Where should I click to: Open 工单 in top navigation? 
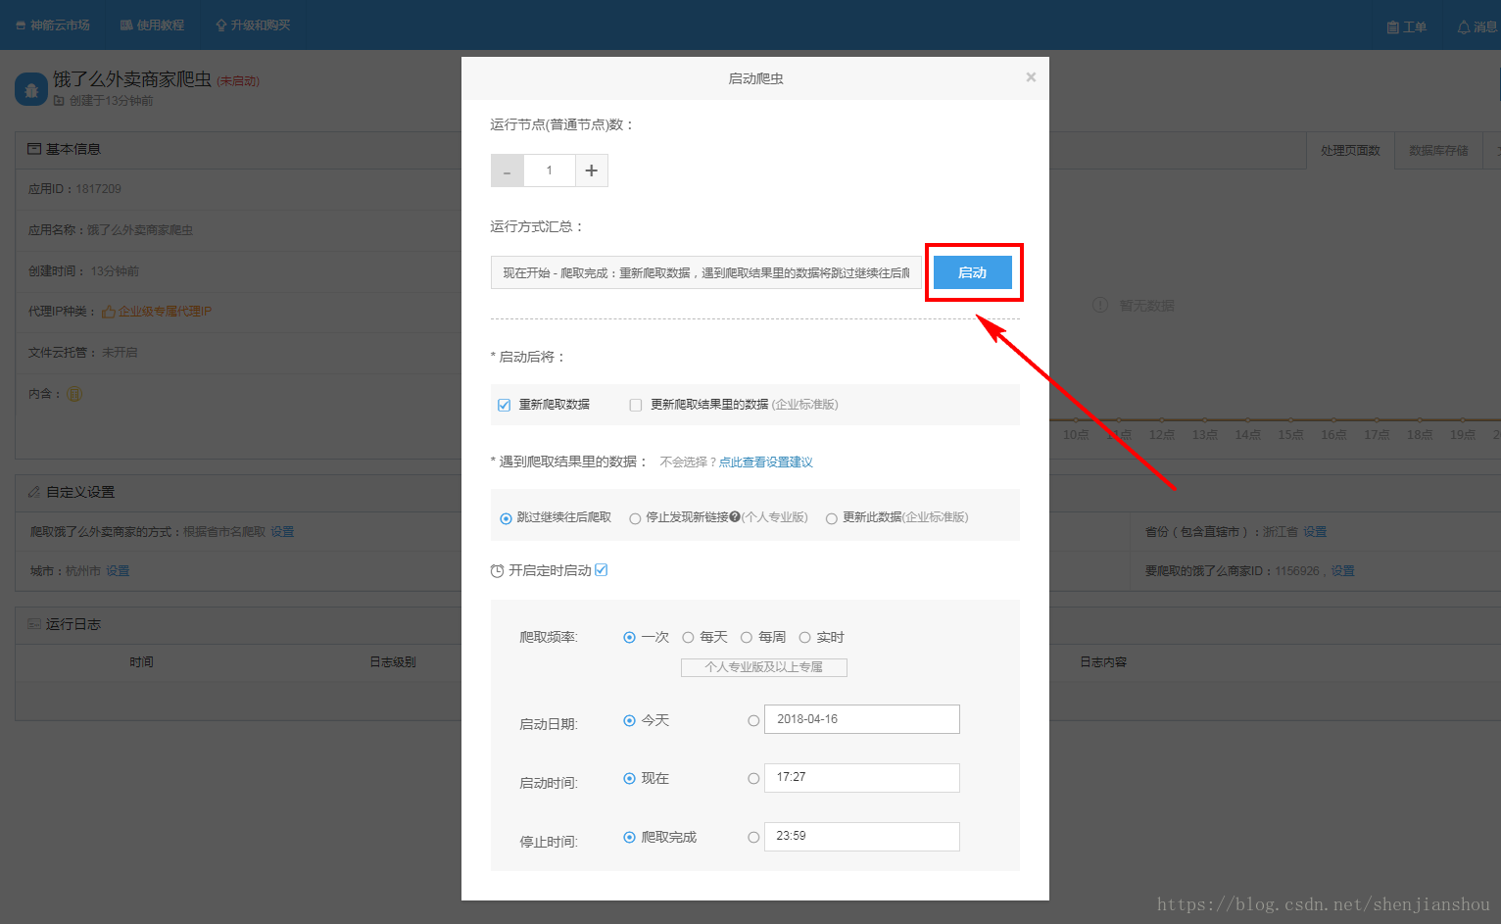pos(1407,27)
